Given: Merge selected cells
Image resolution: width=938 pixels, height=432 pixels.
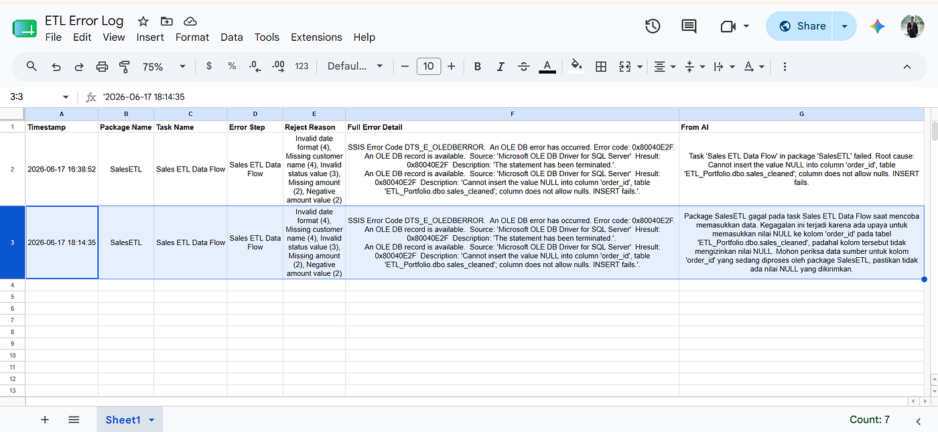Looking at the screenshot, I should click(x=625, y=66).
